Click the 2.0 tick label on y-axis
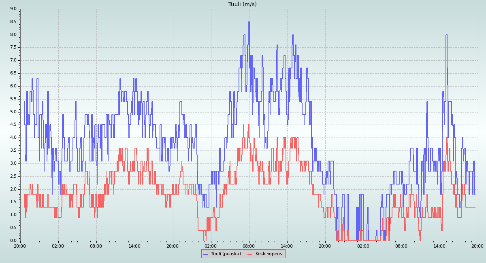Image resolution: width=486 pixels, height=263 pixels. 13,189
